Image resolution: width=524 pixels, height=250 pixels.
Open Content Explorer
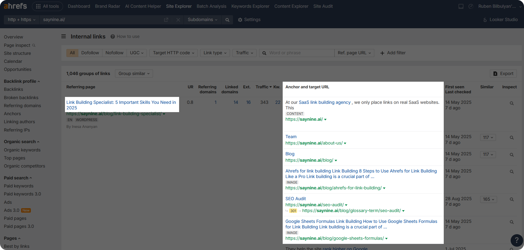click(291, 6)
